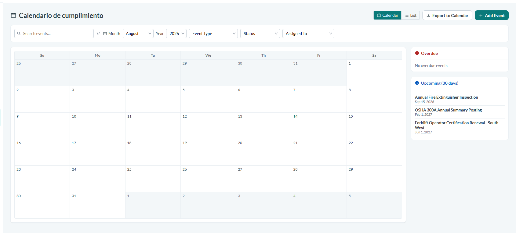516x233 pixels.
Task: Click the 'Jun 1, 2027' date
Action: [423, 132]
